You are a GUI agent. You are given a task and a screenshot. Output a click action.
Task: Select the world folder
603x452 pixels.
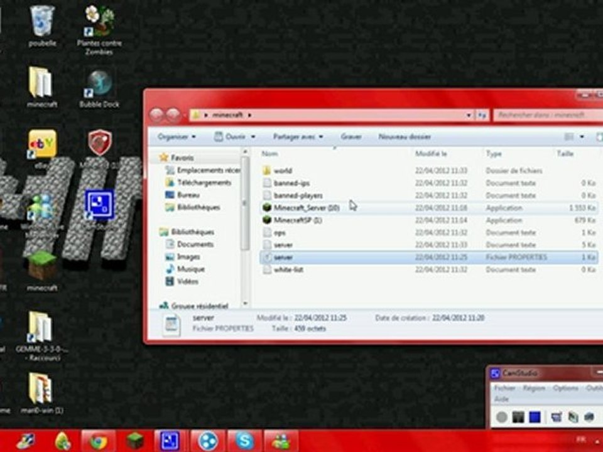[x=428, y=171]
